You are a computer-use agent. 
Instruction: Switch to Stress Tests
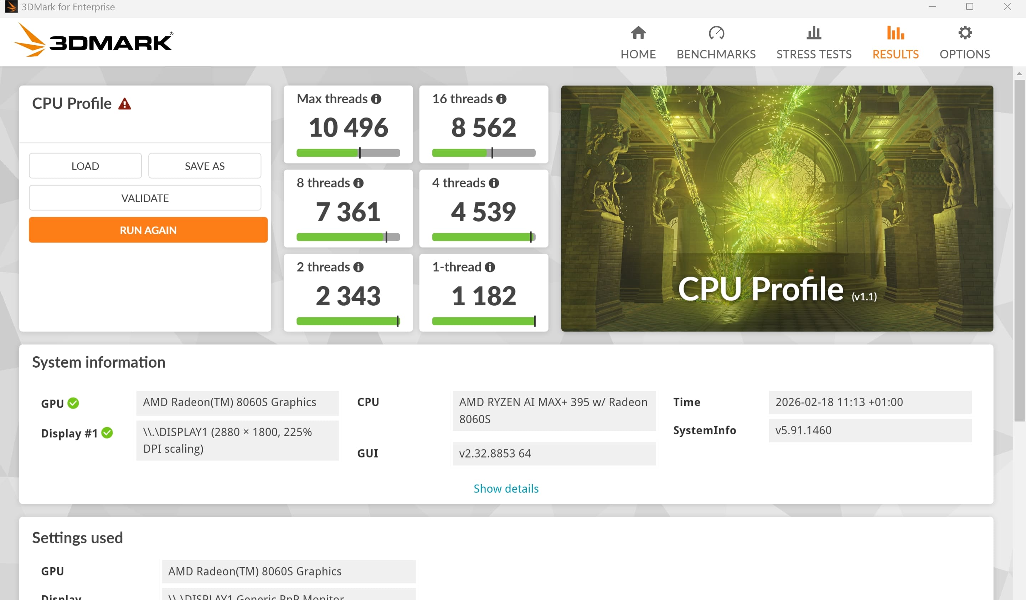[814, 43]
